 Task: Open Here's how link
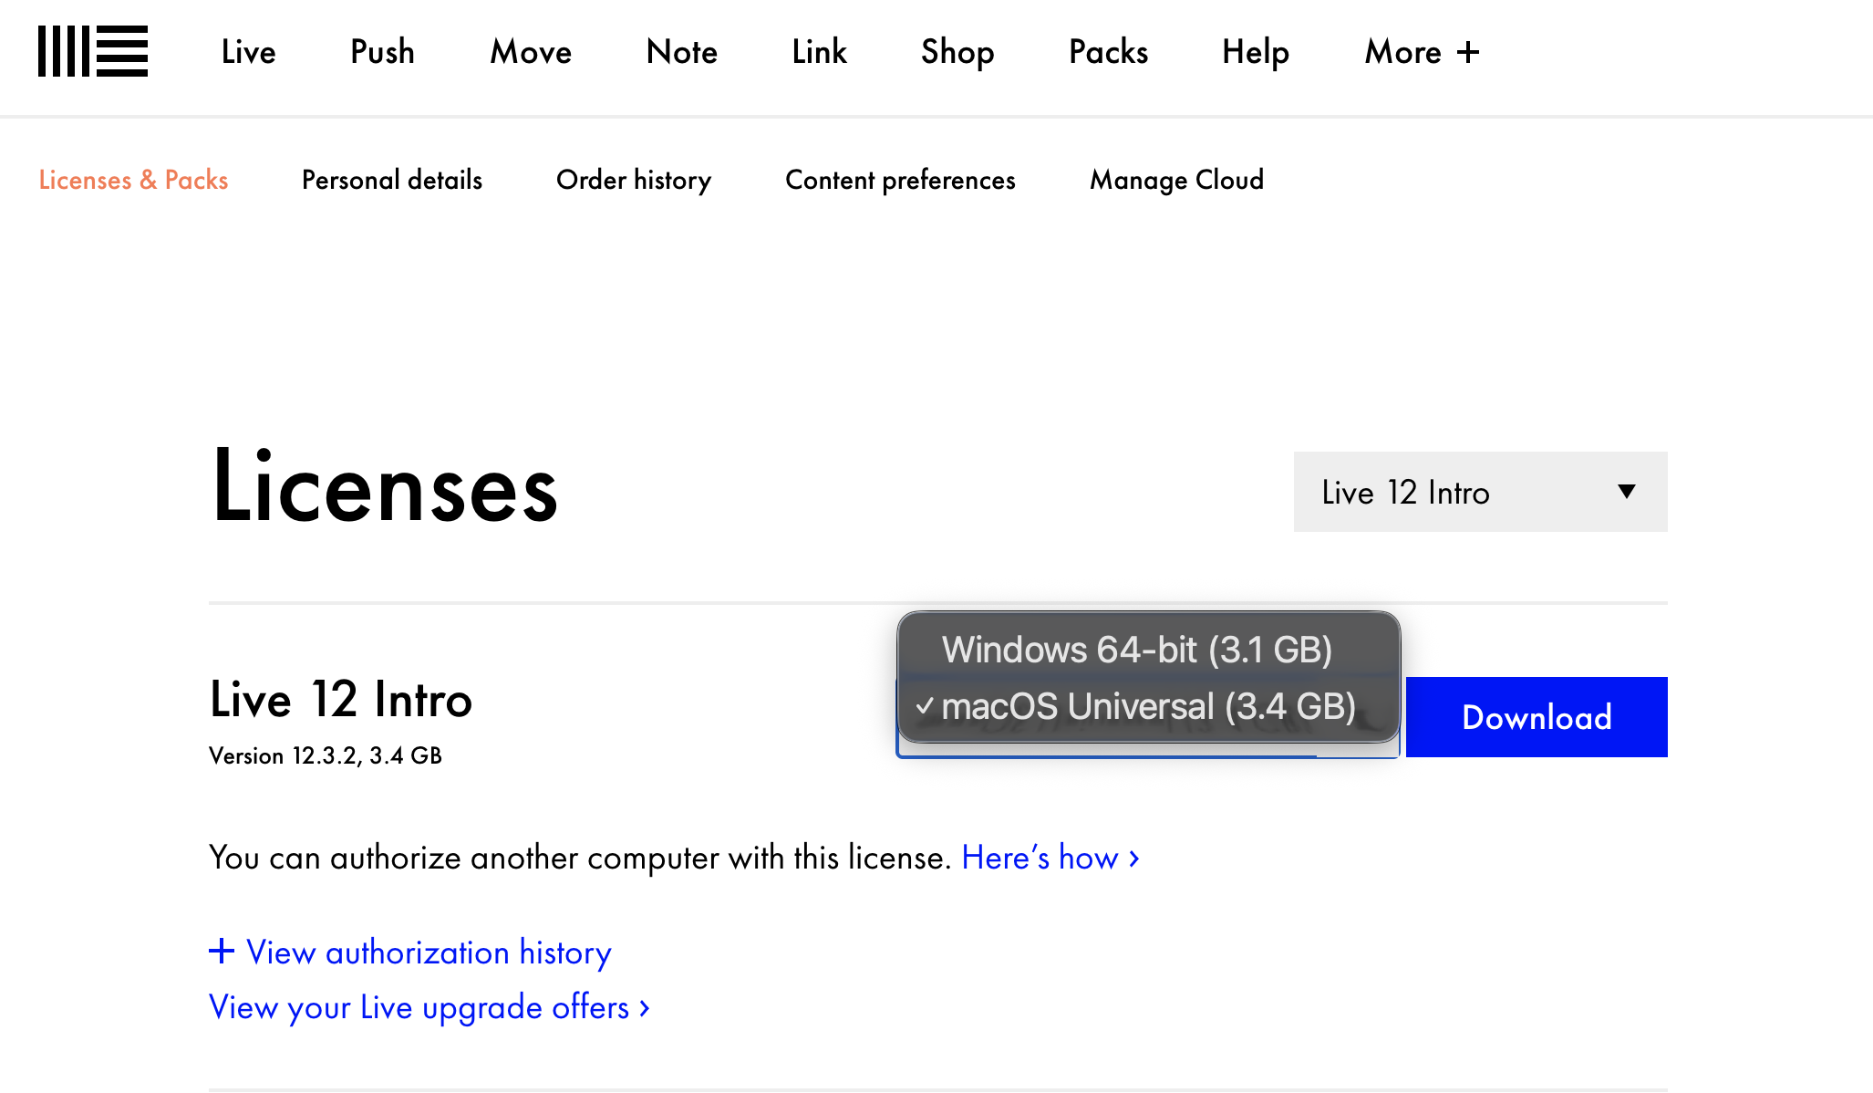[1050, 858]
